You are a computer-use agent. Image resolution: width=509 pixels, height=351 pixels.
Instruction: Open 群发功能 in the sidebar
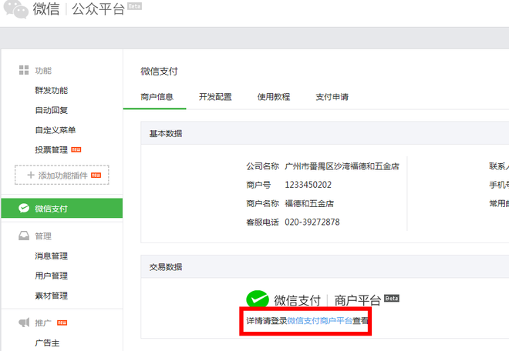(52, 90)
